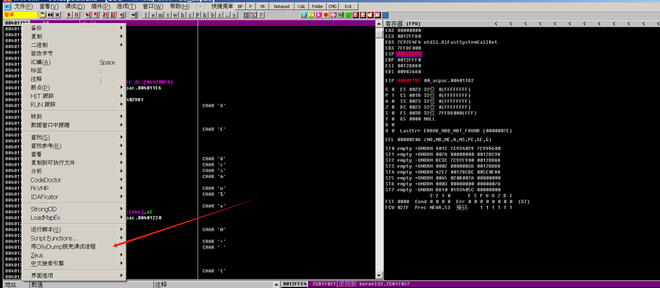Click the Folder shortcut button
The height and width of the screenshot is (288, 660).
317,6
